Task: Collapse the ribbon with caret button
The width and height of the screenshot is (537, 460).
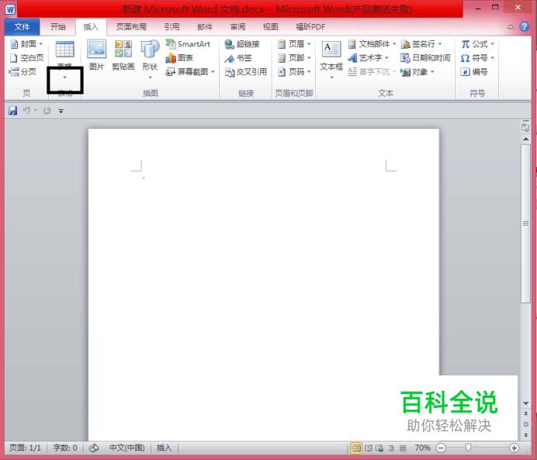Action: [511, 27]
